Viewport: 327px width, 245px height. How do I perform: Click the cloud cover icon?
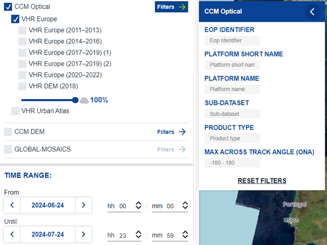pos(84,100)
